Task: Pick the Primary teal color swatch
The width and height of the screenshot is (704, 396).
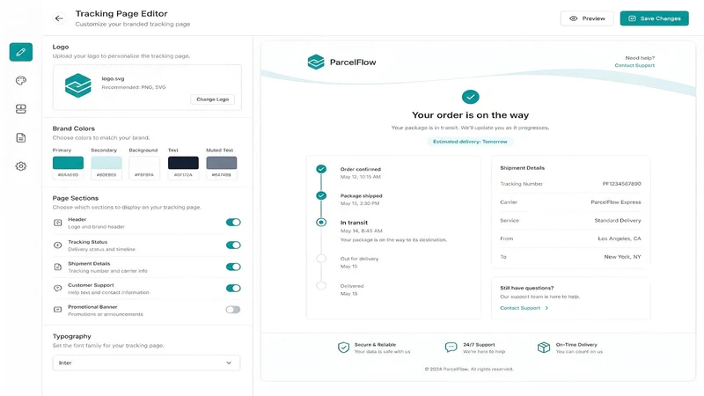Action: tap(68, 163)
